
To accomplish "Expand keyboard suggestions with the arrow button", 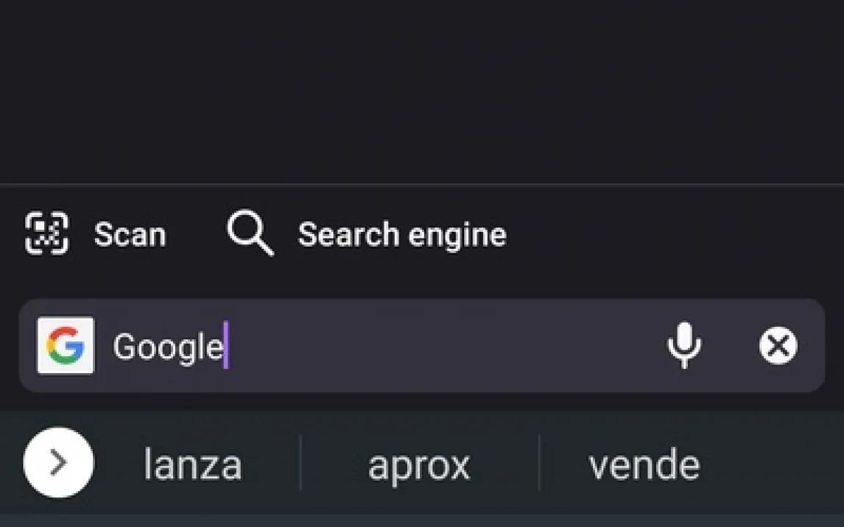I will point(58,463).
